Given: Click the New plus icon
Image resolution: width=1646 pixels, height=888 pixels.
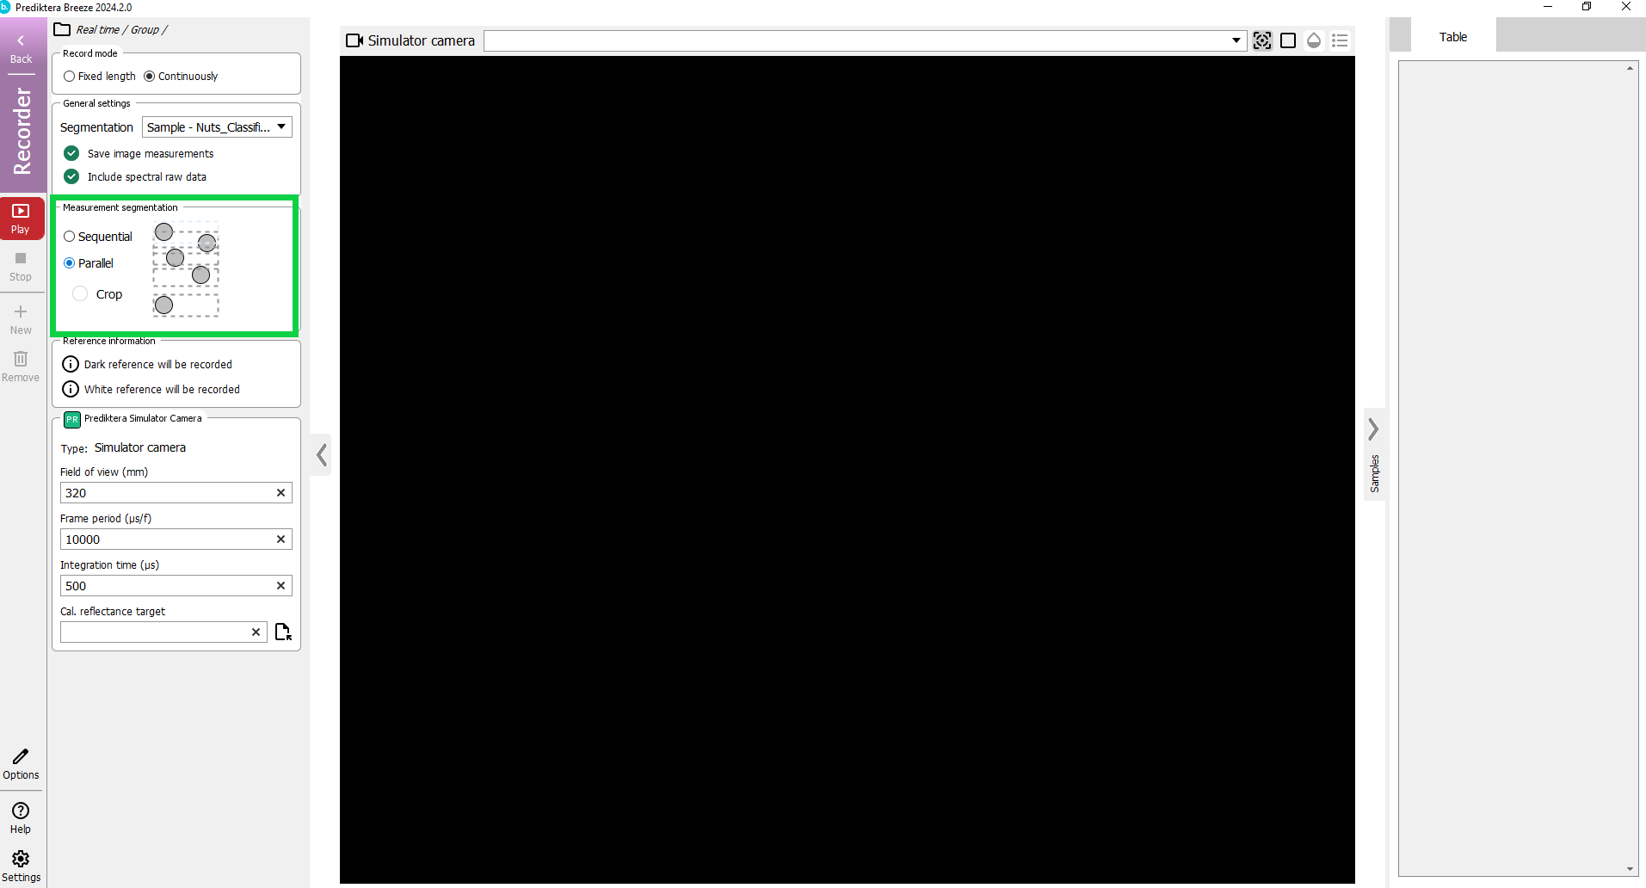Looking at the screenshot, I should point(21,312).
